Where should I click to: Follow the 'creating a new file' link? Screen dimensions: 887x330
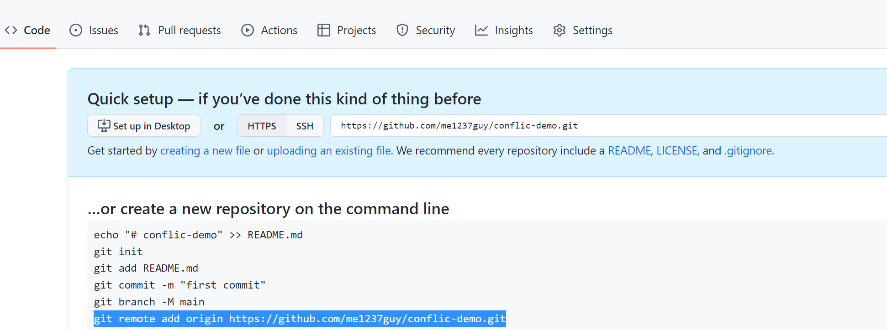click(205, 150)
